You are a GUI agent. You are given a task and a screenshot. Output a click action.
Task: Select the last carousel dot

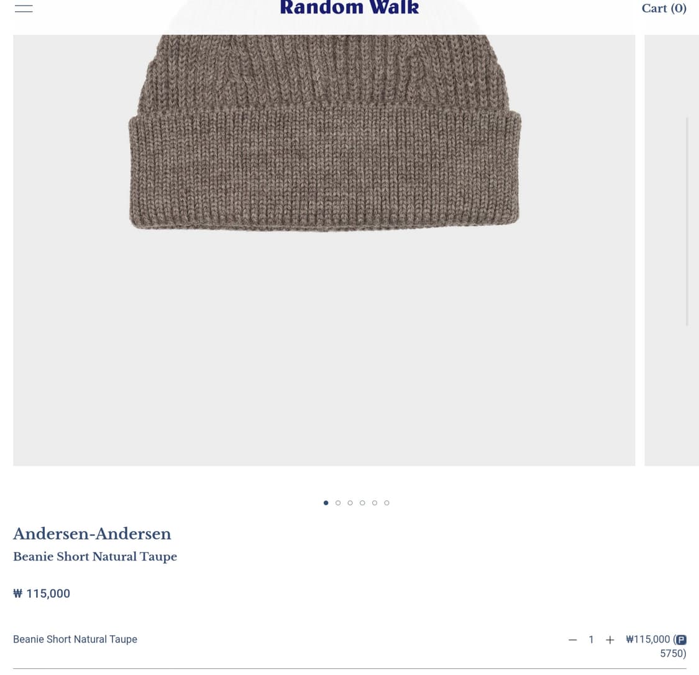coord(386,503)
